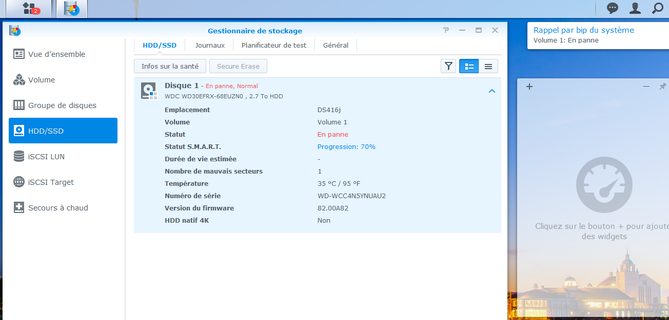Click the Disque 1 hard drive icon
This screenshot has width=669, height=320.
[149, 91]
